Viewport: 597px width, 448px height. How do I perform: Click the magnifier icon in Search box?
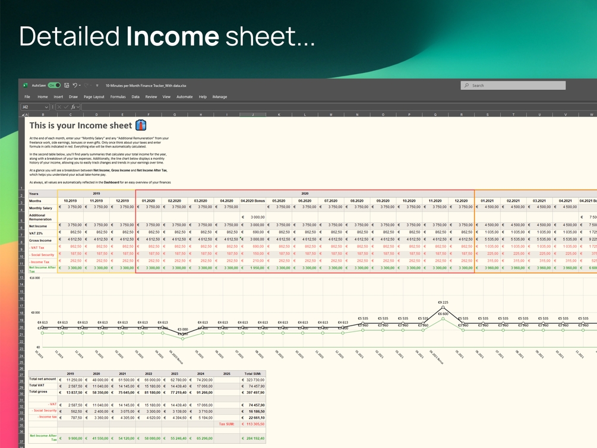click(x=466, y=86)
